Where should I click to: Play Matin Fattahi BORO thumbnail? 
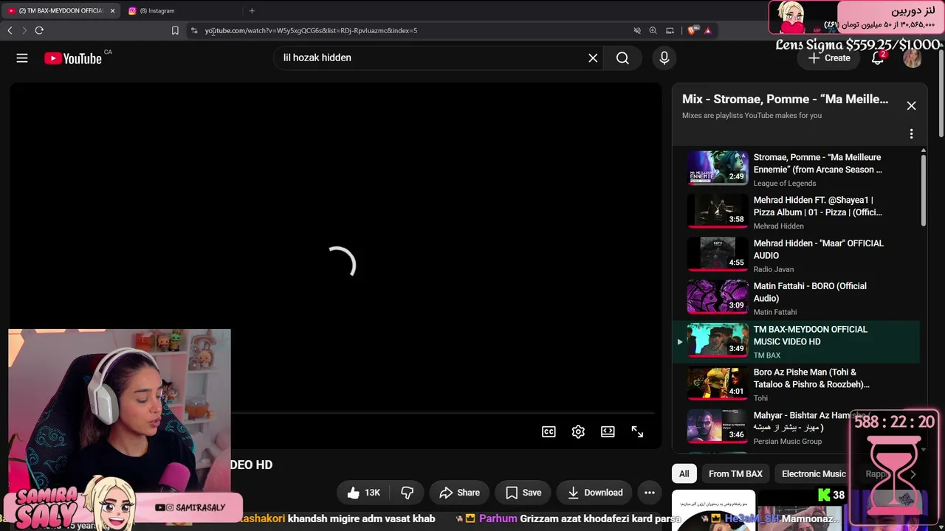pos(718,296)
